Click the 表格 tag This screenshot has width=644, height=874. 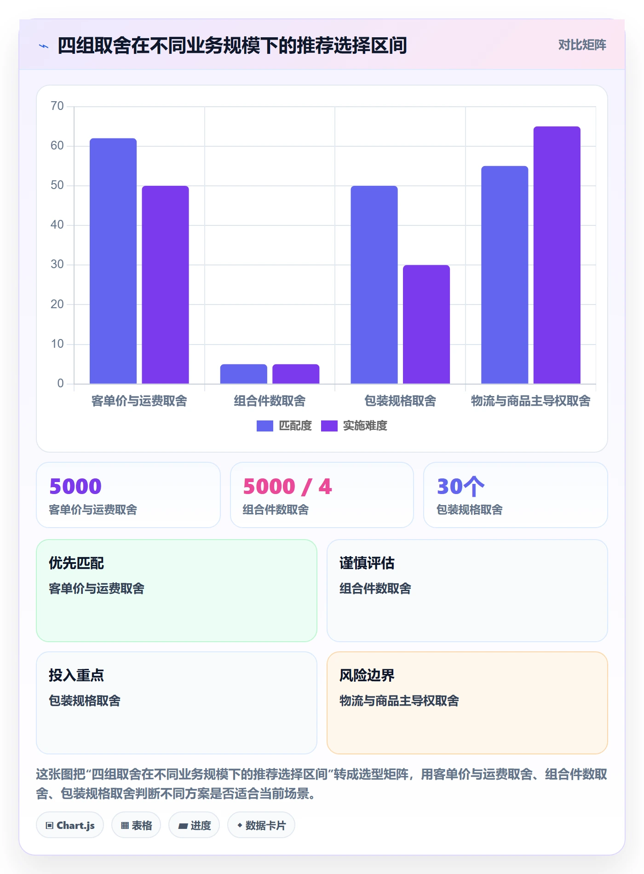136,825
